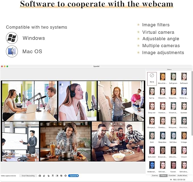This screenshot has width=193, height=182.
Task: Click the podcast interview video feed
Action: (x=29, y=101)
